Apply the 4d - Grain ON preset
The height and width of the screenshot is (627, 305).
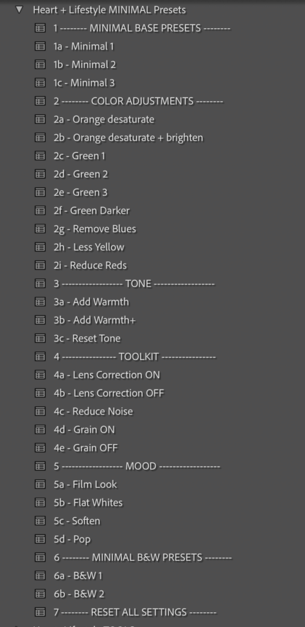pos(85,430)
